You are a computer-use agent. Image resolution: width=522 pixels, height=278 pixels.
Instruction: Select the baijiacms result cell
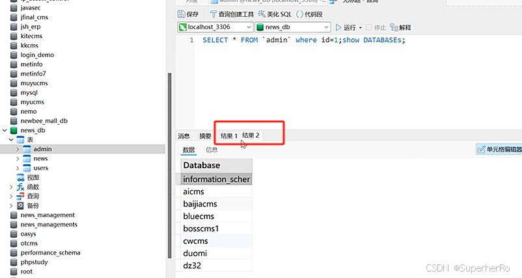pyautogui.click(x=216, y=203)
